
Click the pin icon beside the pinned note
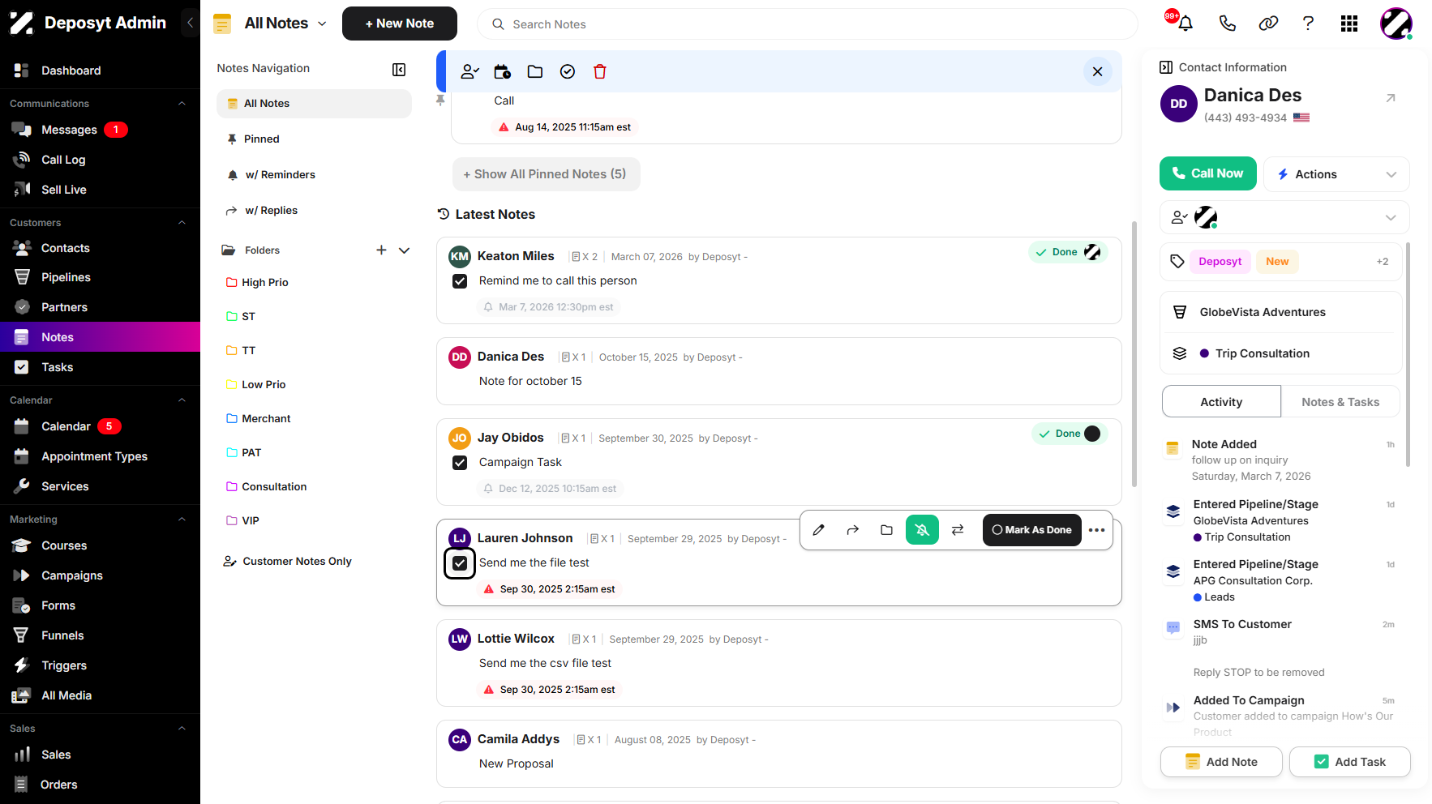point(440,100)
